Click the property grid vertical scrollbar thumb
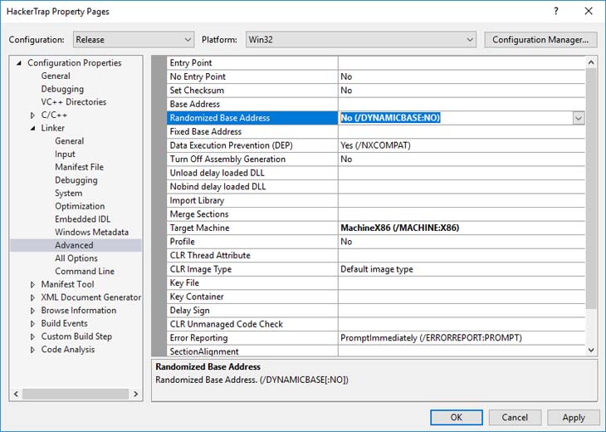 click(591, 189)
